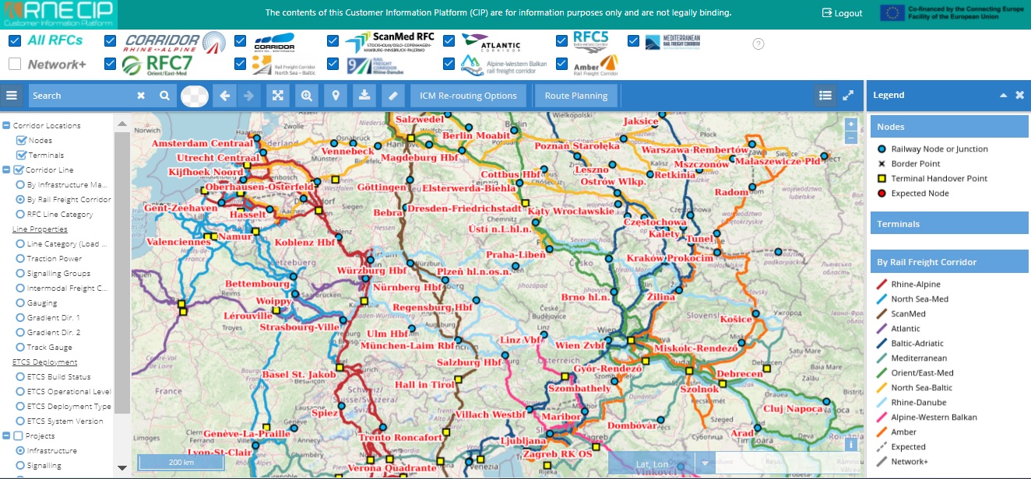Collapse the Legend panel with the arrow

coord(1004,95)
